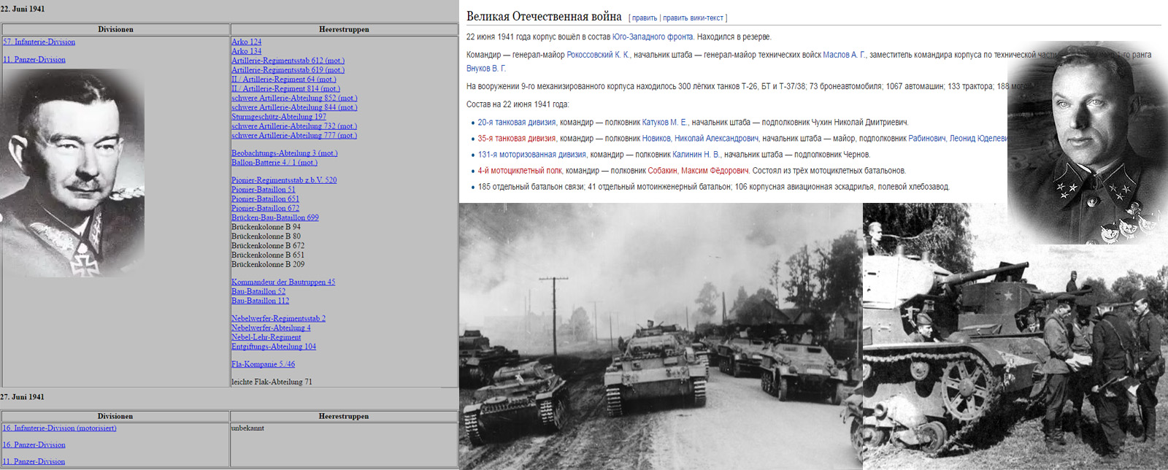
Task: Open the Катуков М. Е. link
Action: (x=665, y=123)
